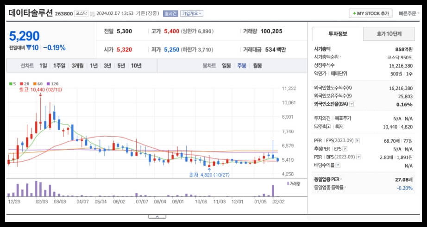Expand 기업개요 company overview dropdown
Screen dimensions: 427x227
(191, 13)
